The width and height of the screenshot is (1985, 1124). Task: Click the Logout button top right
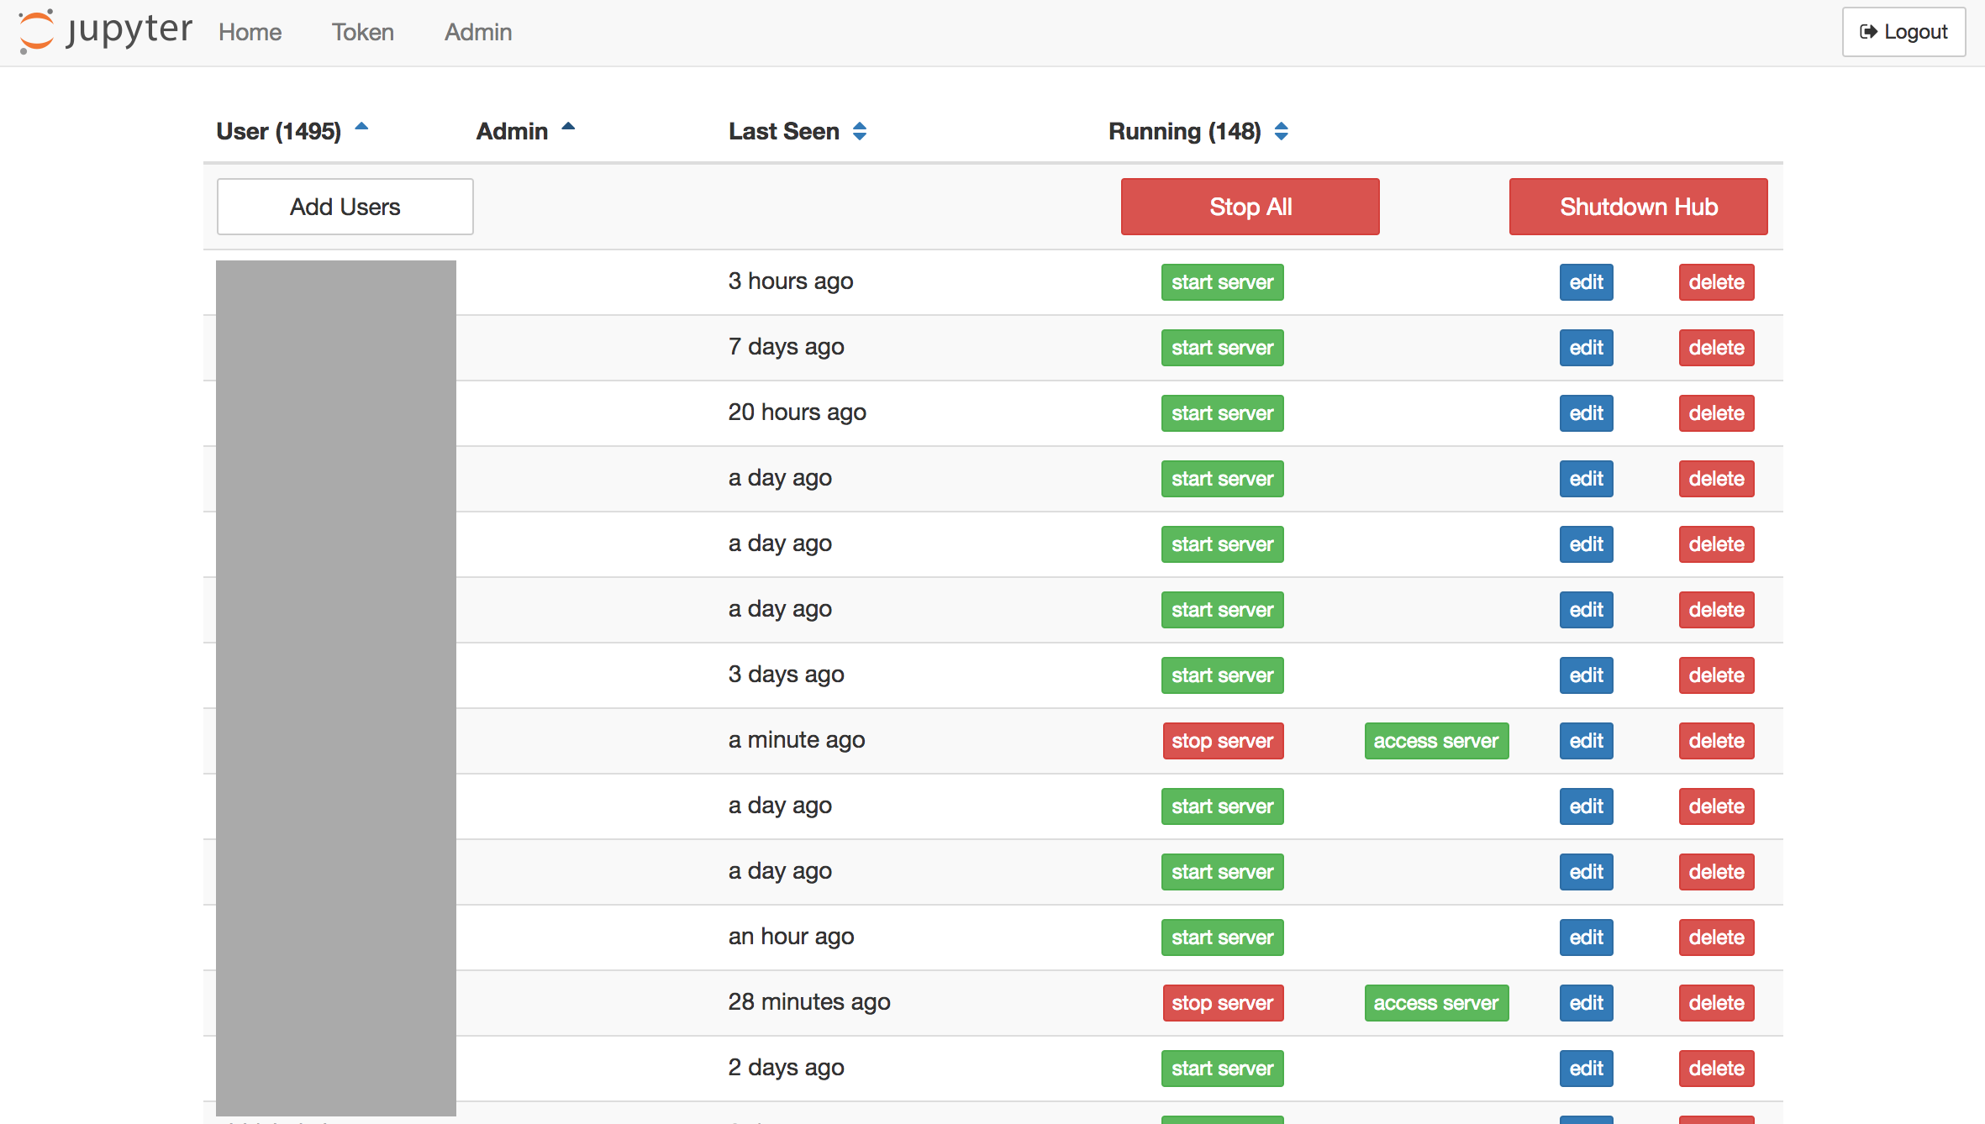pos(1902,30)
